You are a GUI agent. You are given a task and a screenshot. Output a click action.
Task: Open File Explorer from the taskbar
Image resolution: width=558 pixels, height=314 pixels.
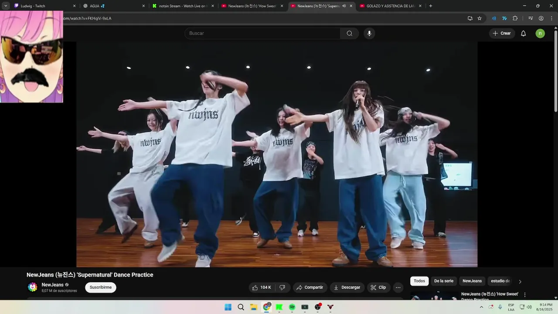254,307
